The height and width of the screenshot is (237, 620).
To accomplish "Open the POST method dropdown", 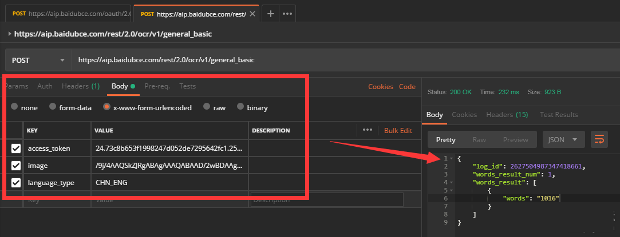I will point(38,61).
